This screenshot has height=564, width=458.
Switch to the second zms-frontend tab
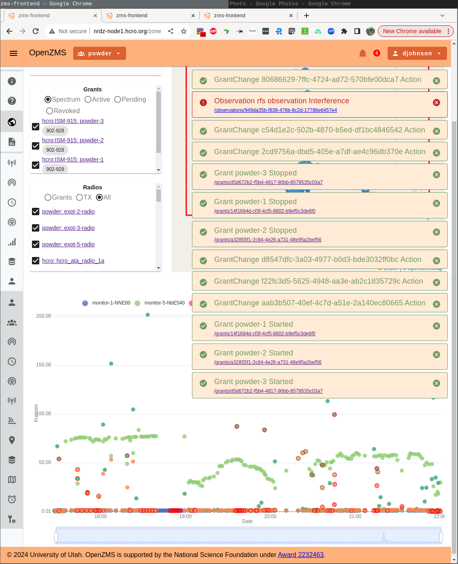coord(151,16)
